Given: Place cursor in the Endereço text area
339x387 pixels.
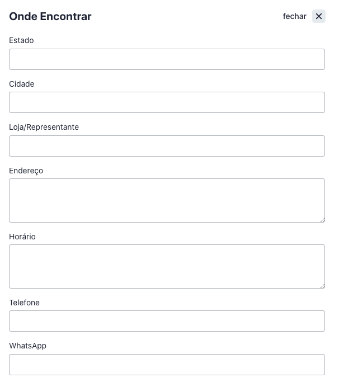Looking at the screenshot, I should tap(167, 200).
